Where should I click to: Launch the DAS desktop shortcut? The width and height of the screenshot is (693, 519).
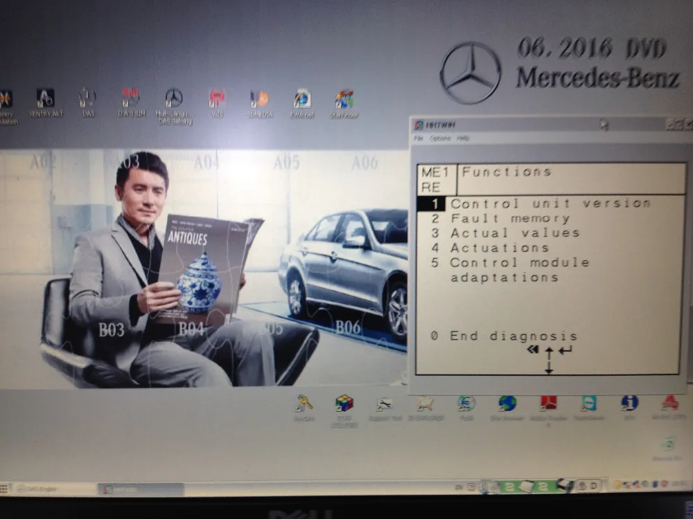[x=88, y=102]
